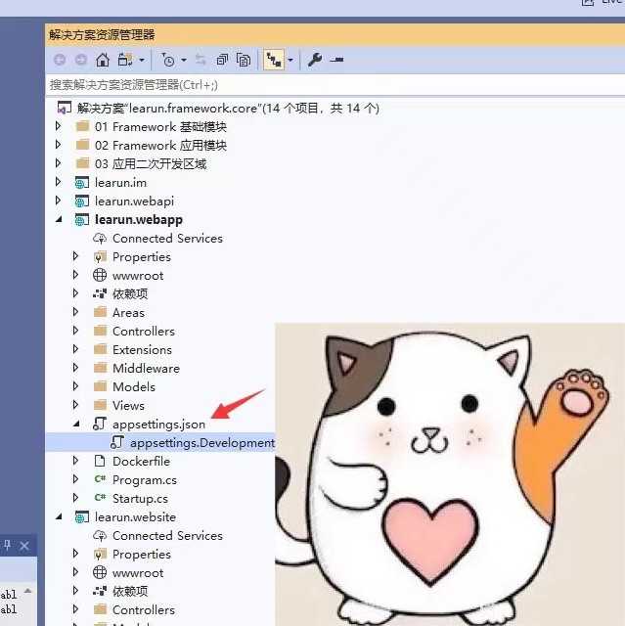This screenshot has height=626, width=625.
Task: Select the appsettings.Development file
Action: (x=202, y=443)
